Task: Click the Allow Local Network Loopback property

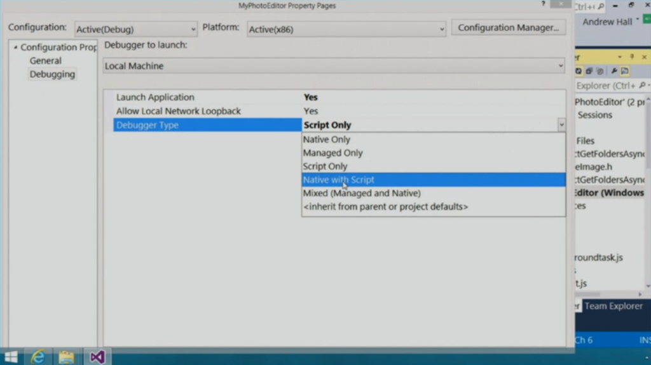Action: click(x=178, y=111)
